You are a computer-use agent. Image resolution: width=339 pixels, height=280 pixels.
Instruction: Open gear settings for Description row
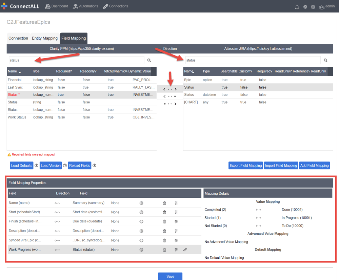coord(141,231)
